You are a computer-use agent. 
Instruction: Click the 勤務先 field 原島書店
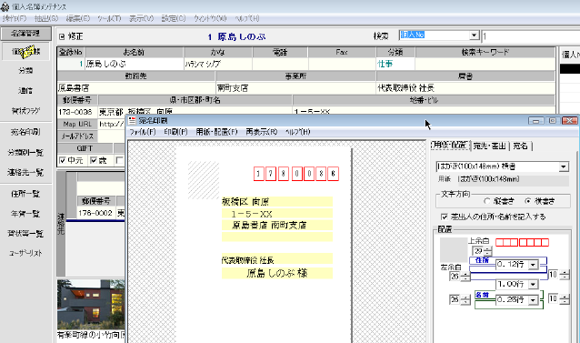[136, 88]
